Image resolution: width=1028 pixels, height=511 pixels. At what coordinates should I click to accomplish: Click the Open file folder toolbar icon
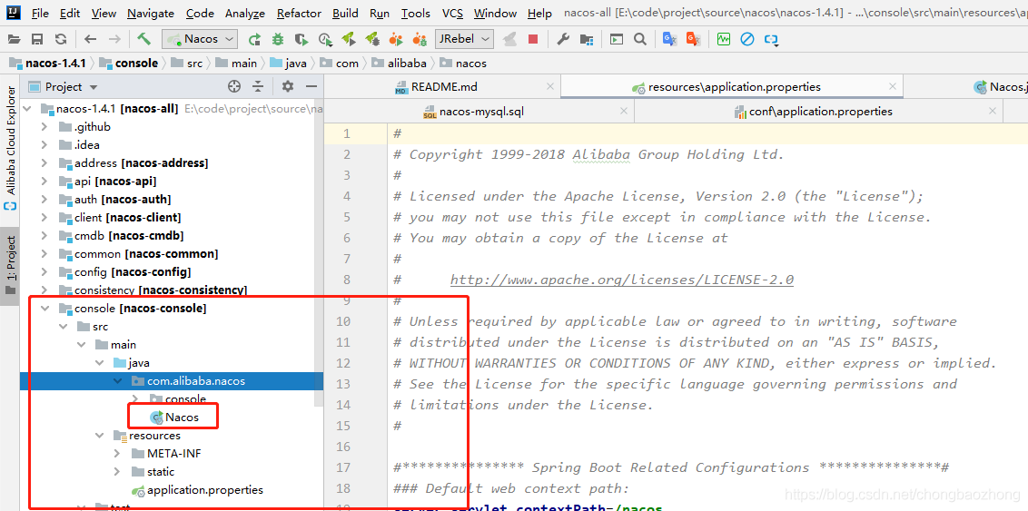14,39
